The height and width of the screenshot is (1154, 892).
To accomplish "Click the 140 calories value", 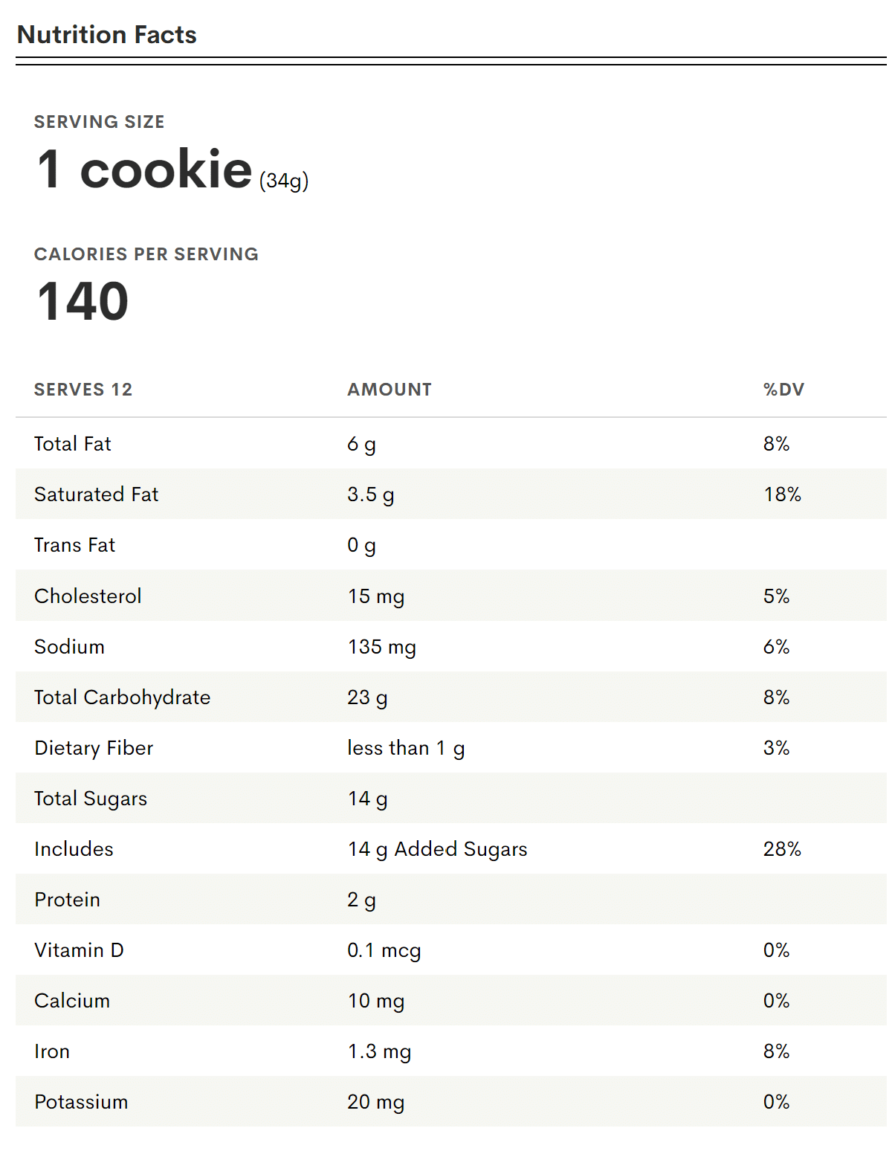I will (x=83, y=302).
